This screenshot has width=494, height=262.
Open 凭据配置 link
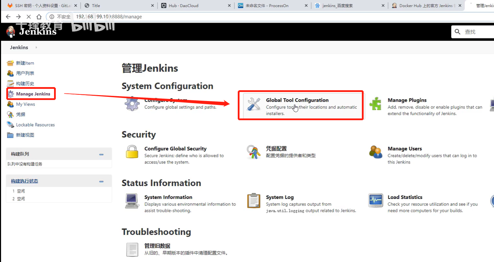click(x=276, y=149)
